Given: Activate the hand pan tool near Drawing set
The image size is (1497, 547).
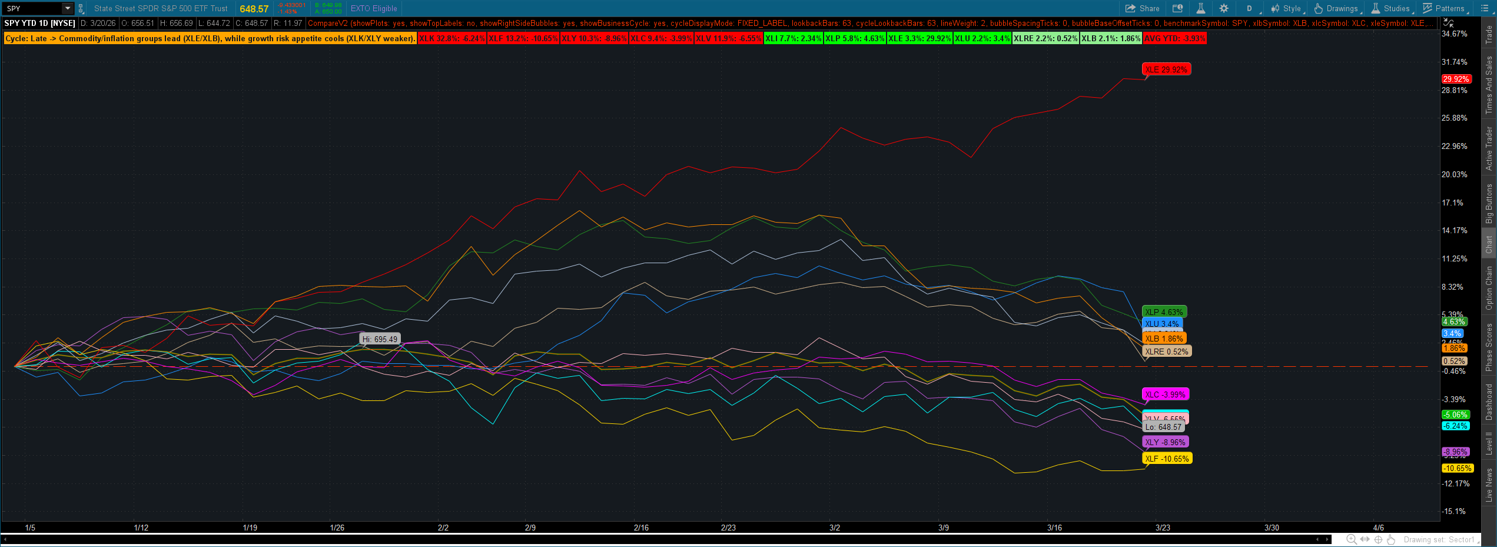Looking at the screenshot, I should pos(1391,539).
